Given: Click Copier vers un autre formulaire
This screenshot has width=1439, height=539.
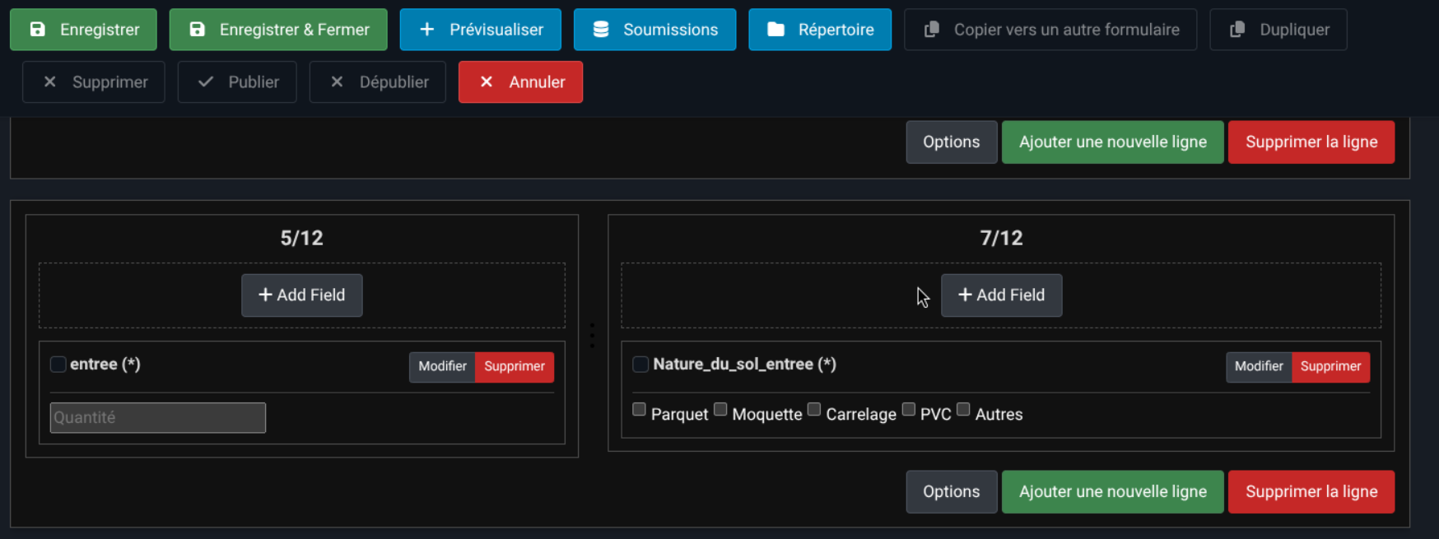Looking at the screenshot, I should [x=1050, y=30].
